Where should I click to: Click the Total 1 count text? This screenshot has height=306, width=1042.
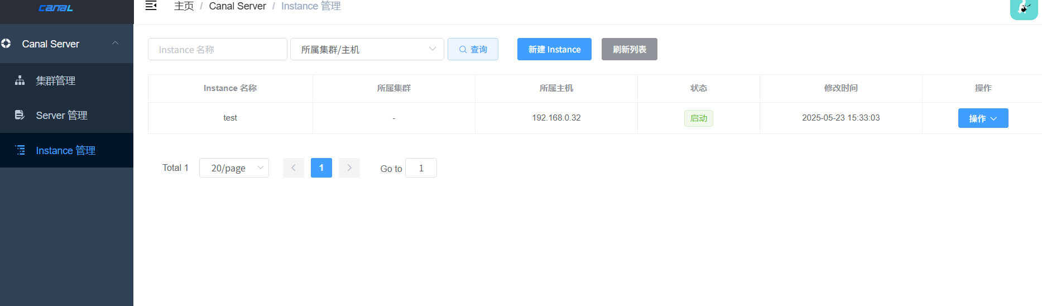[x=175, y=168]
